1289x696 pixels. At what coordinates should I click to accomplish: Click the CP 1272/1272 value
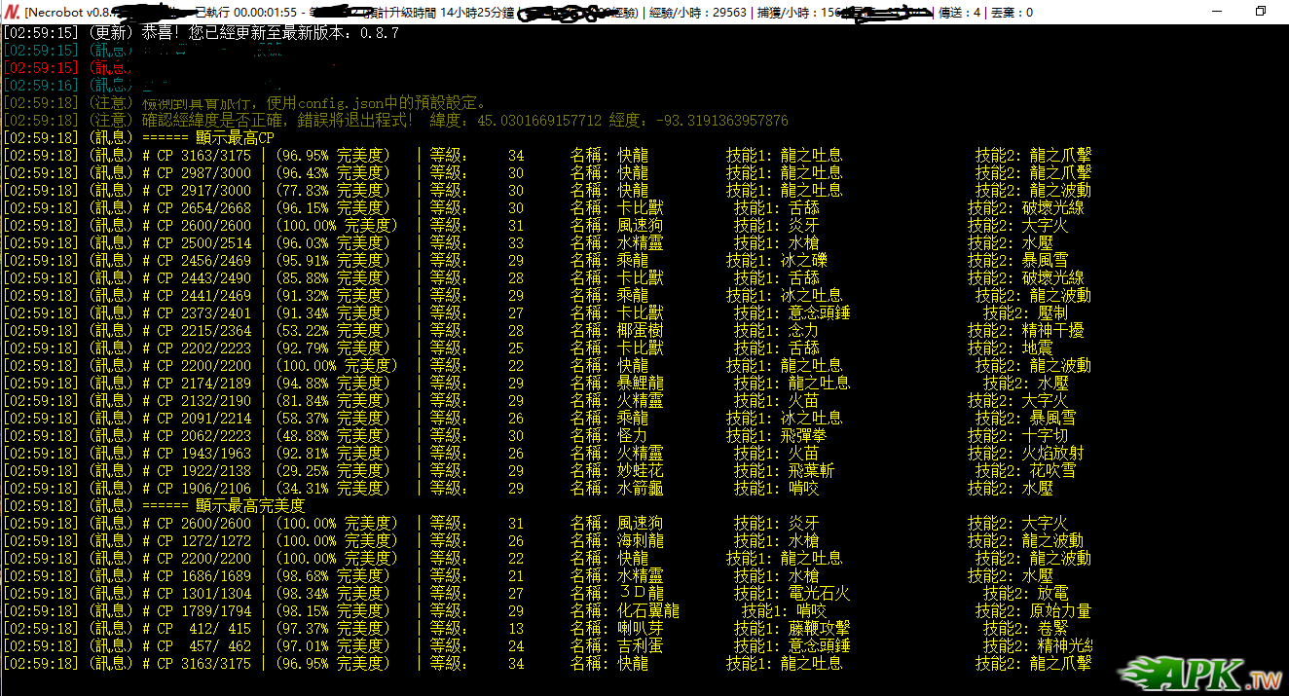point(203,540)
